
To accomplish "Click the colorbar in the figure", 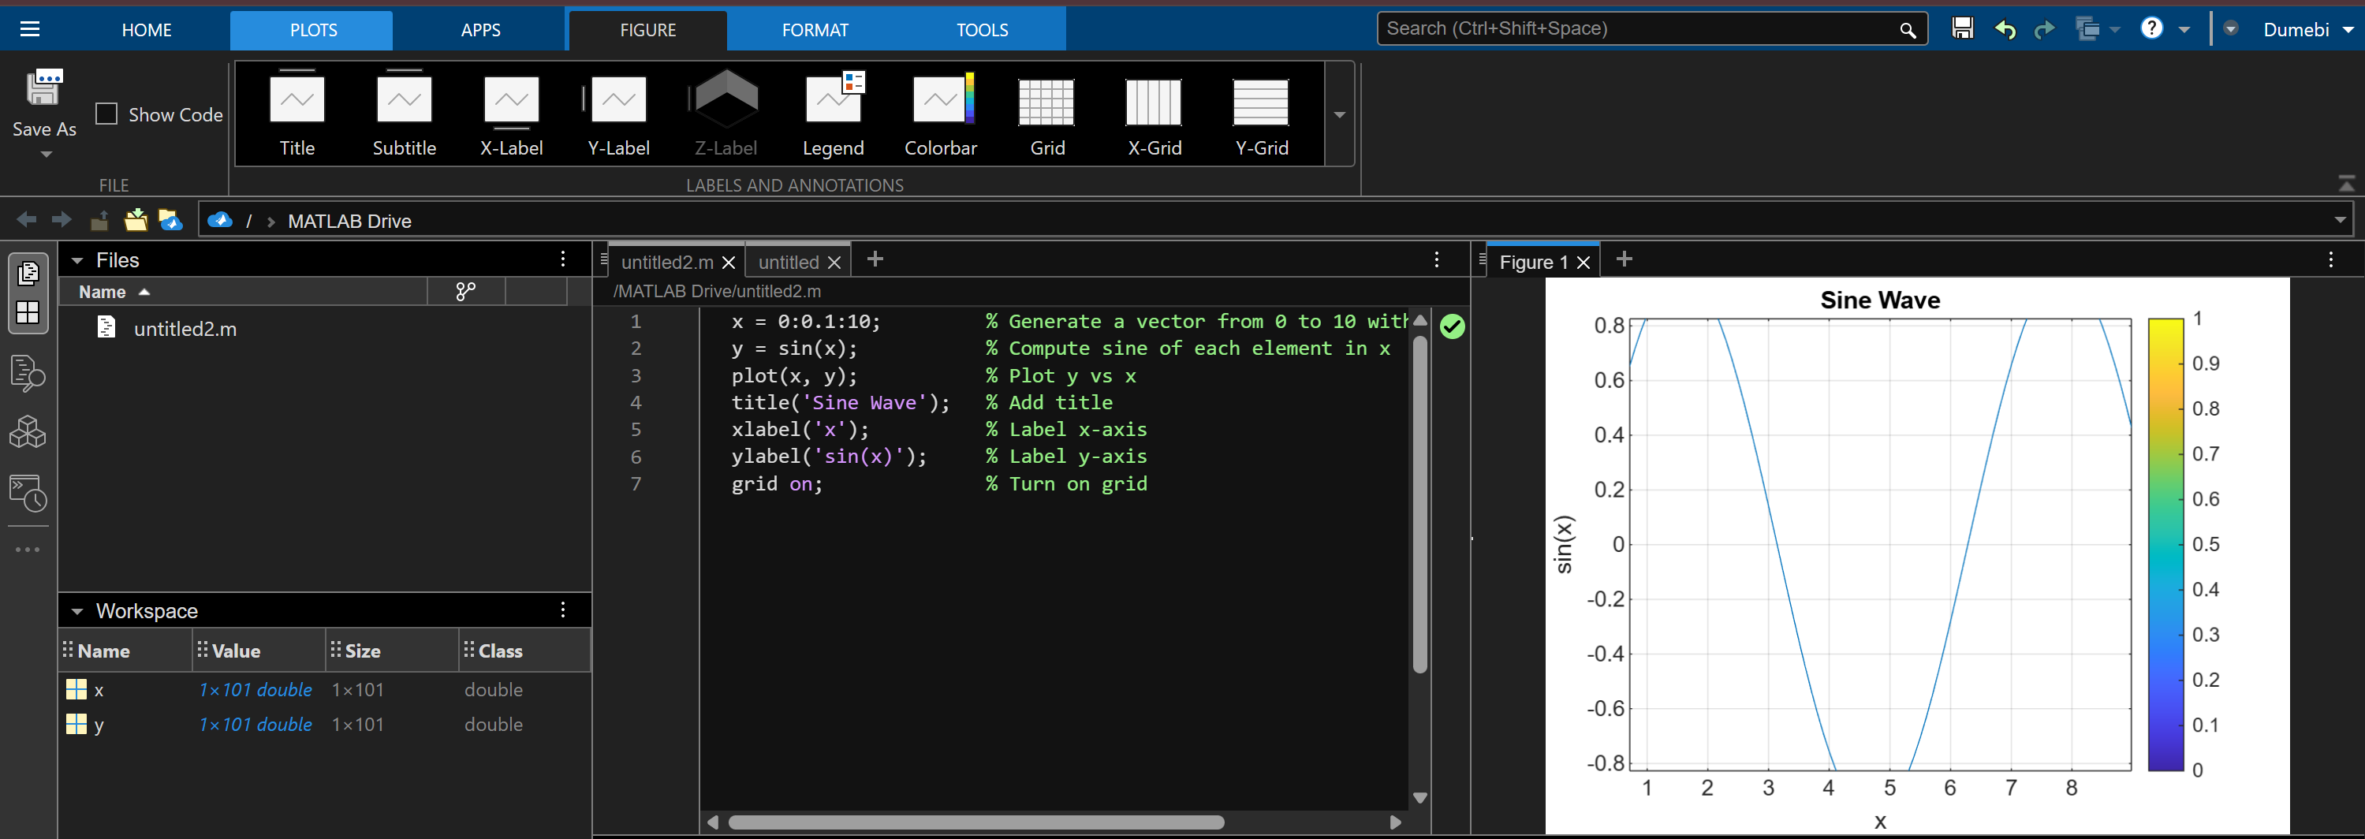I will (2165, 544).
